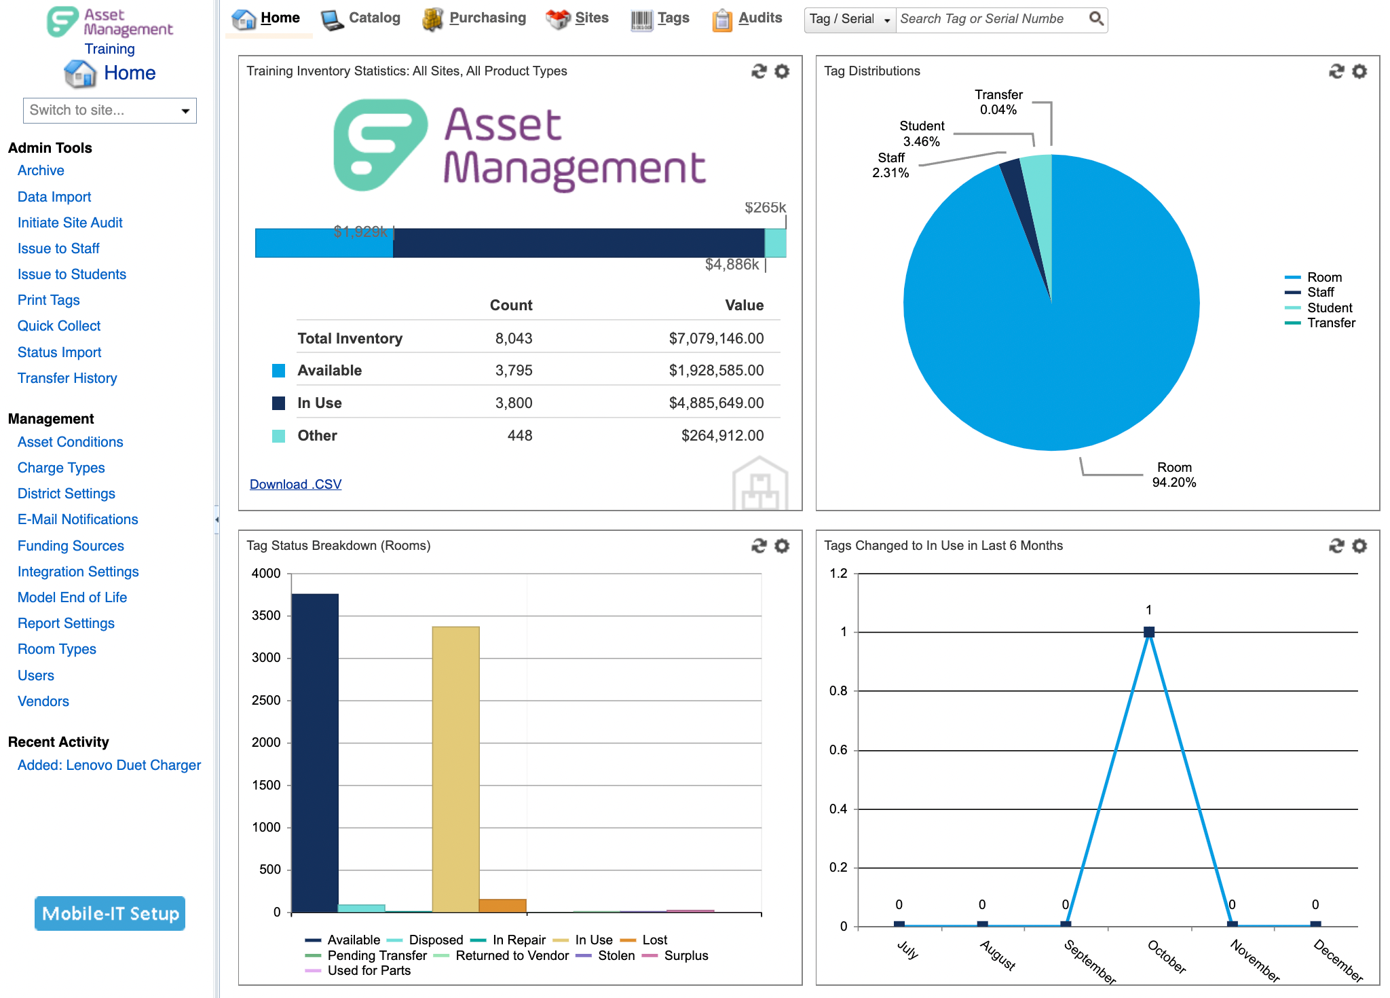Open the Tag / Serial search type dropdown
The width and height of the screenshot is (1390, 998).
(x=850, y=20)
